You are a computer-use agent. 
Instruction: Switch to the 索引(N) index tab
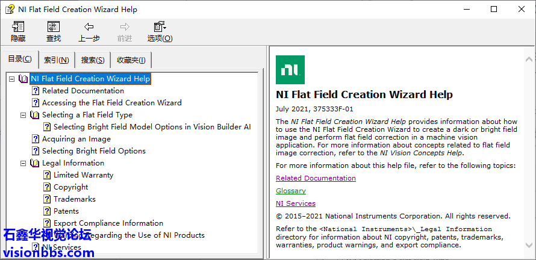click(57, 60)
